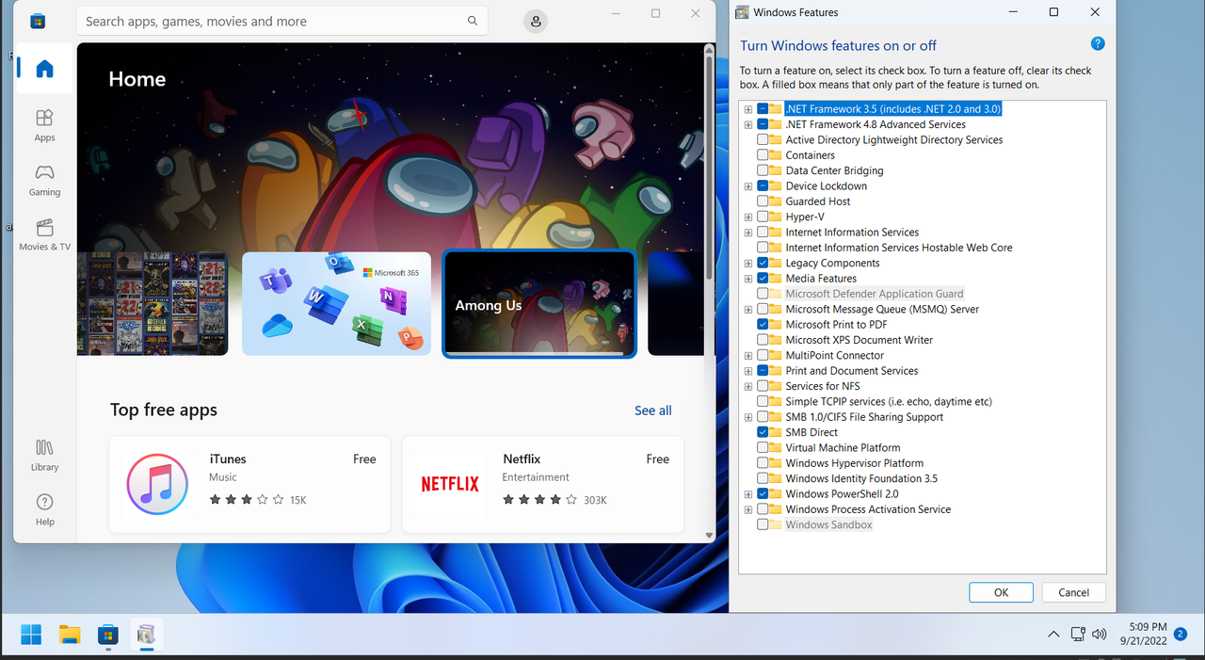Open Movies & TV in Store sidebar
The image size is (1205, 660).
click(x=44, y=234)
